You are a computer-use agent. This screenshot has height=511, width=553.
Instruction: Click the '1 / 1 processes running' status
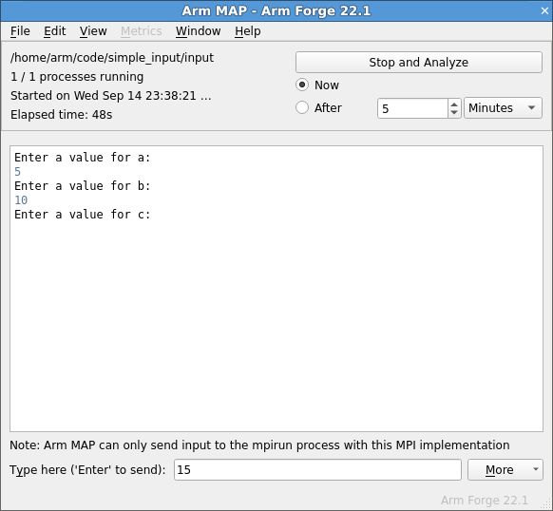[77, 77]
